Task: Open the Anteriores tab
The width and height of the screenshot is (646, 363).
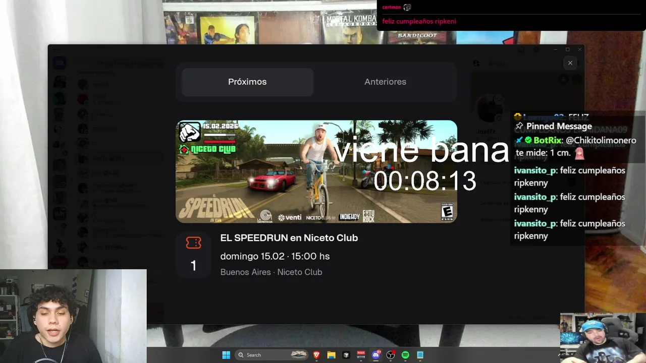Action: [385, 82]
